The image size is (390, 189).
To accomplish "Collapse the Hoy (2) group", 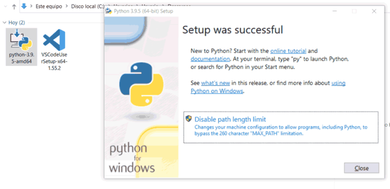I will tap(4, 23).
